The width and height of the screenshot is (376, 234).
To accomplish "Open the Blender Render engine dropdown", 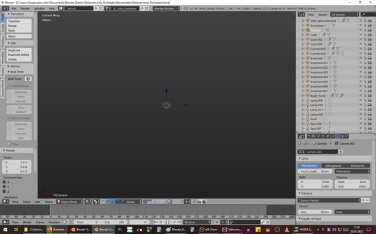I will pyautogui.click(x=166, y=8).
